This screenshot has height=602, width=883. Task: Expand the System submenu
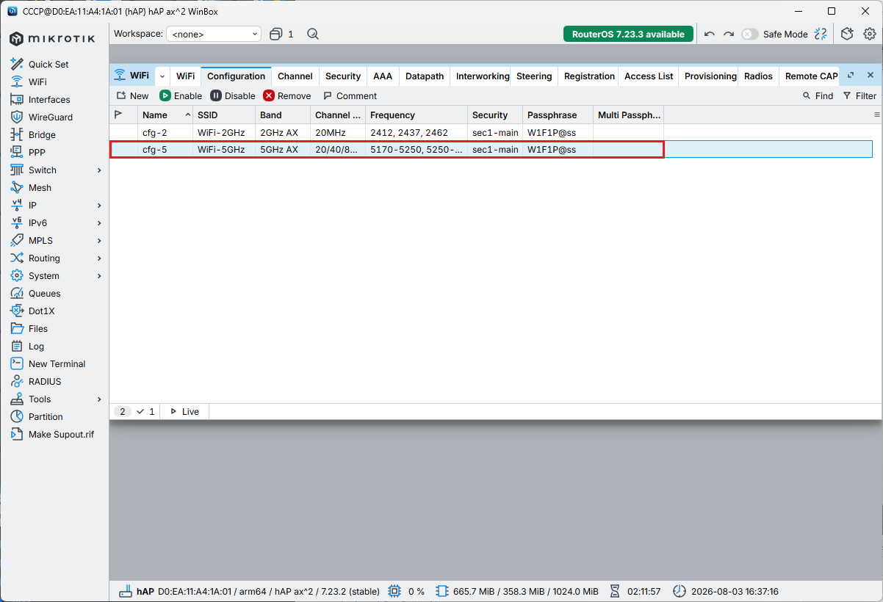tap(99, 275)
